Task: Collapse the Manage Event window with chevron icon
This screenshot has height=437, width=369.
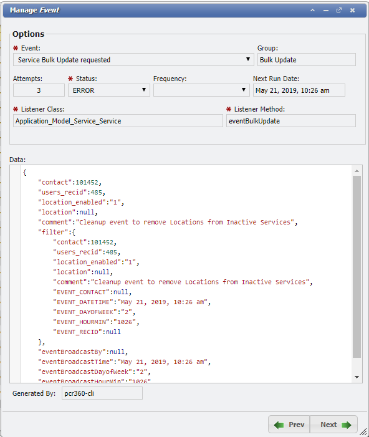Action: pos(312,11)
